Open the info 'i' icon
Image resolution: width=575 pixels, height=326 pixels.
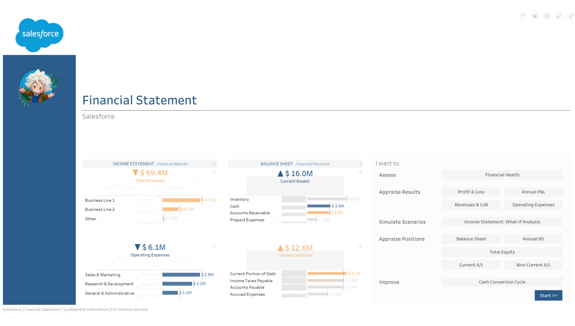click(571, 16)
